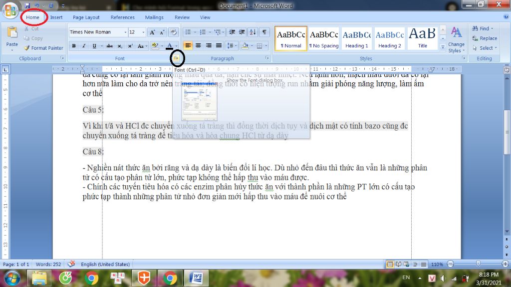Select the Format Painter tool
Image resolution: width=511 pixels, height=287 pixels.
coord(43,48)
